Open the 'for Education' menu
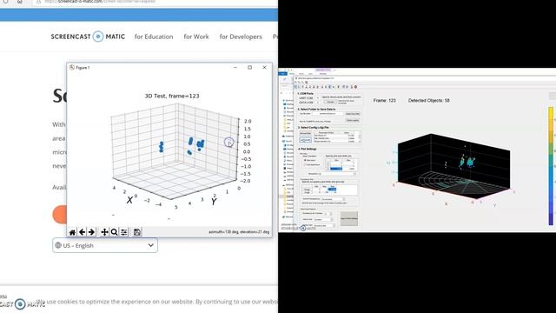The height and width of the screenshot is (313, 556). (x=154, y=37)
